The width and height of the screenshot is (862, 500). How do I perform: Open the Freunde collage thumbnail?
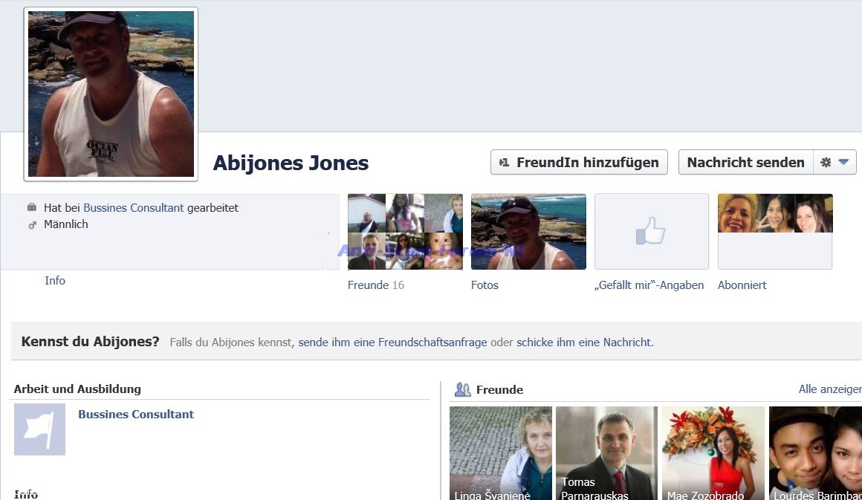coord(405,232)
